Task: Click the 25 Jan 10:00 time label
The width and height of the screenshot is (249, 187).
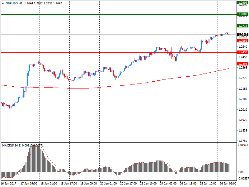Action: point(208,184)
